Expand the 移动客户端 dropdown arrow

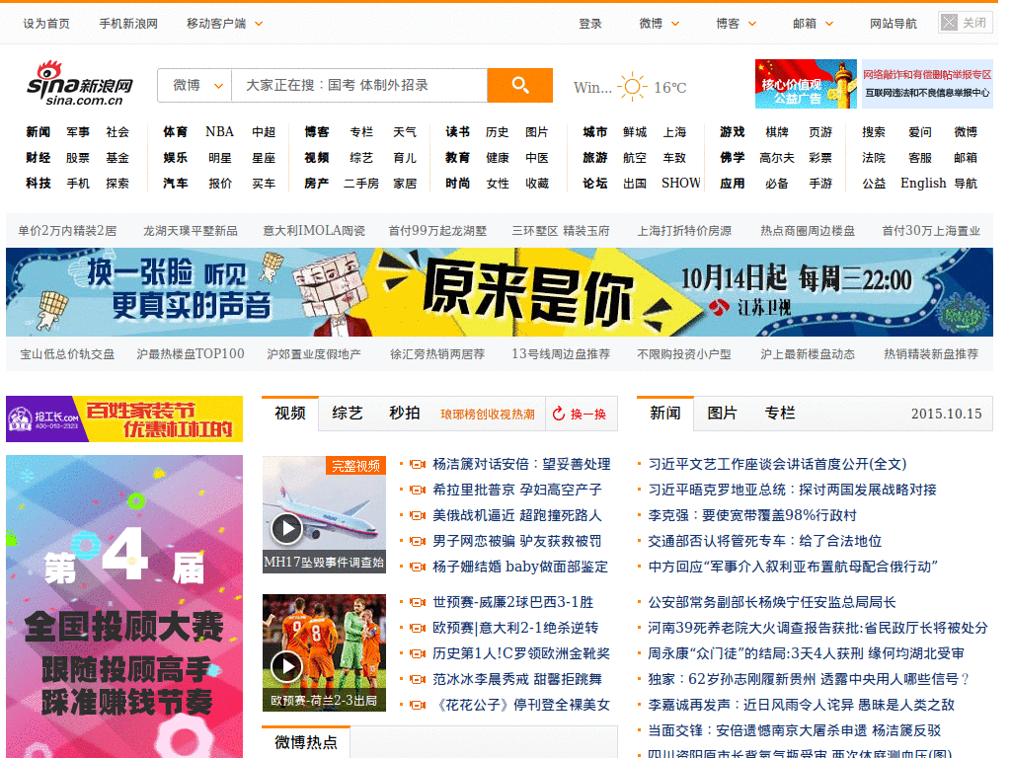pyautogui.click(x=259, y=24)
